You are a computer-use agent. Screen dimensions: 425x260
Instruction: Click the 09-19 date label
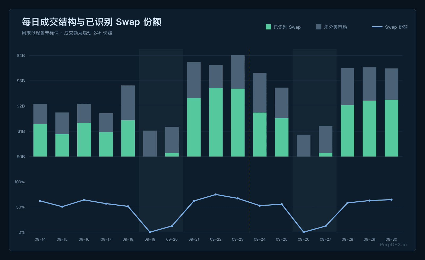point(150,239)
